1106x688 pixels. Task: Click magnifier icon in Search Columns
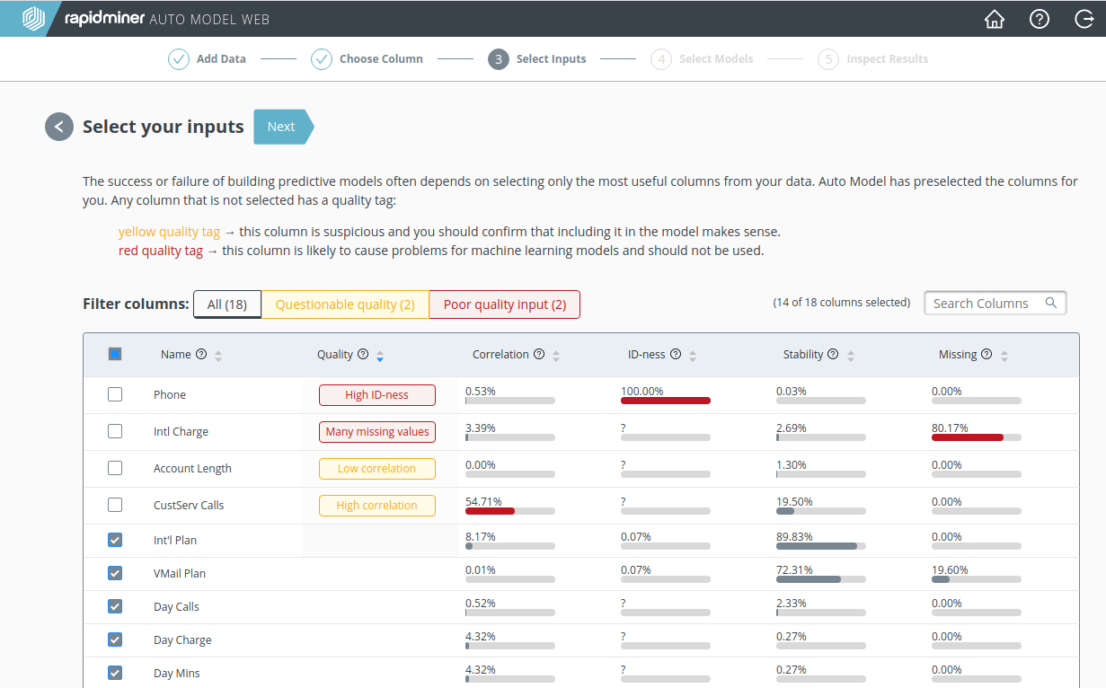pos(1051,304)
